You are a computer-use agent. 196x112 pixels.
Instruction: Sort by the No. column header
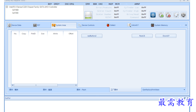coord(16,34)
